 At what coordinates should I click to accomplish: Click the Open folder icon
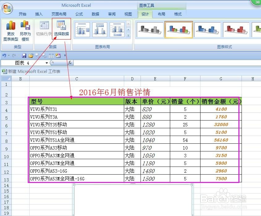point(31,55)
